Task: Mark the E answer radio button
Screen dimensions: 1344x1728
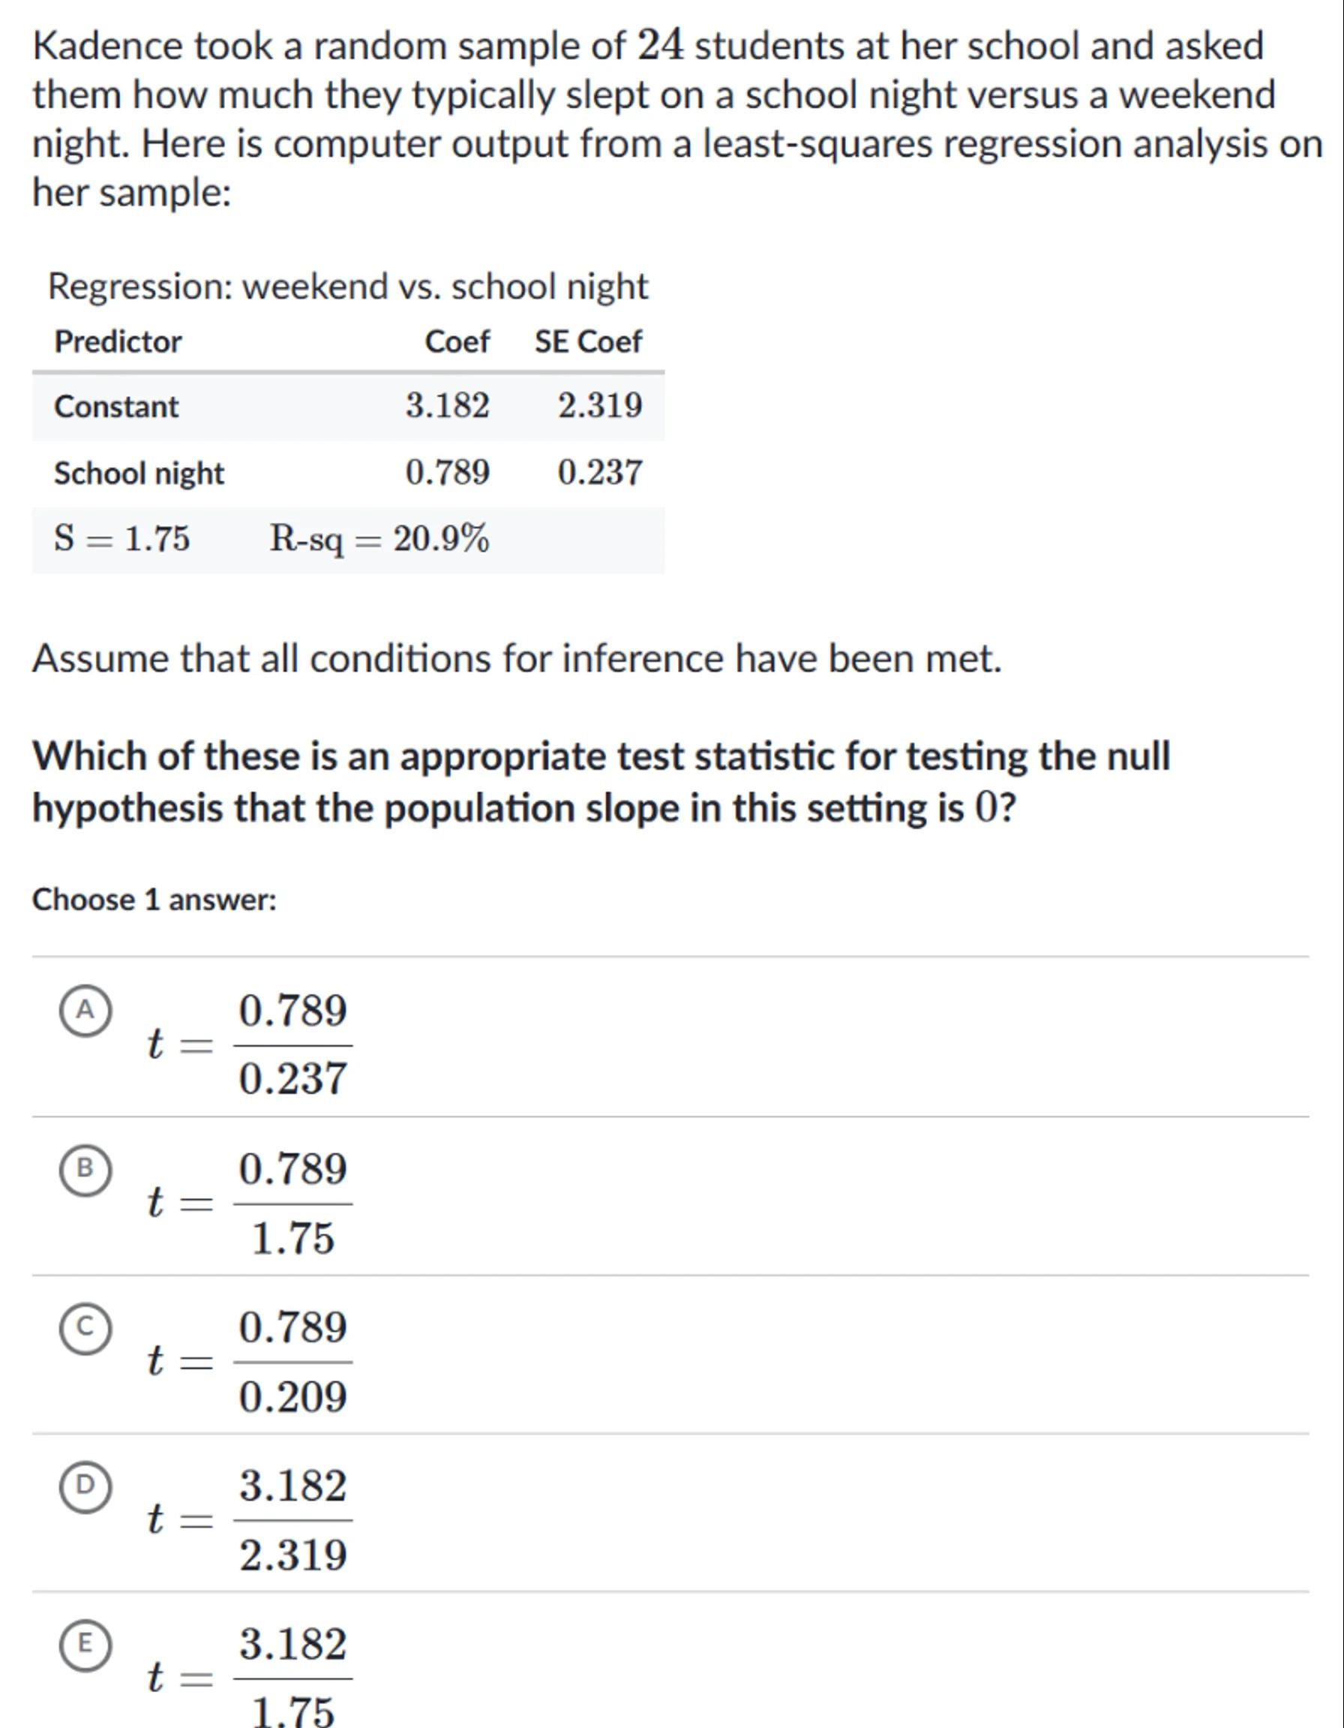Action: pos(85,1644)
